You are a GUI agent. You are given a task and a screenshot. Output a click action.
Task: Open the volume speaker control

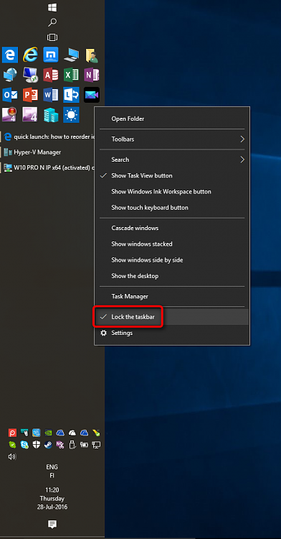pos(12,457)
